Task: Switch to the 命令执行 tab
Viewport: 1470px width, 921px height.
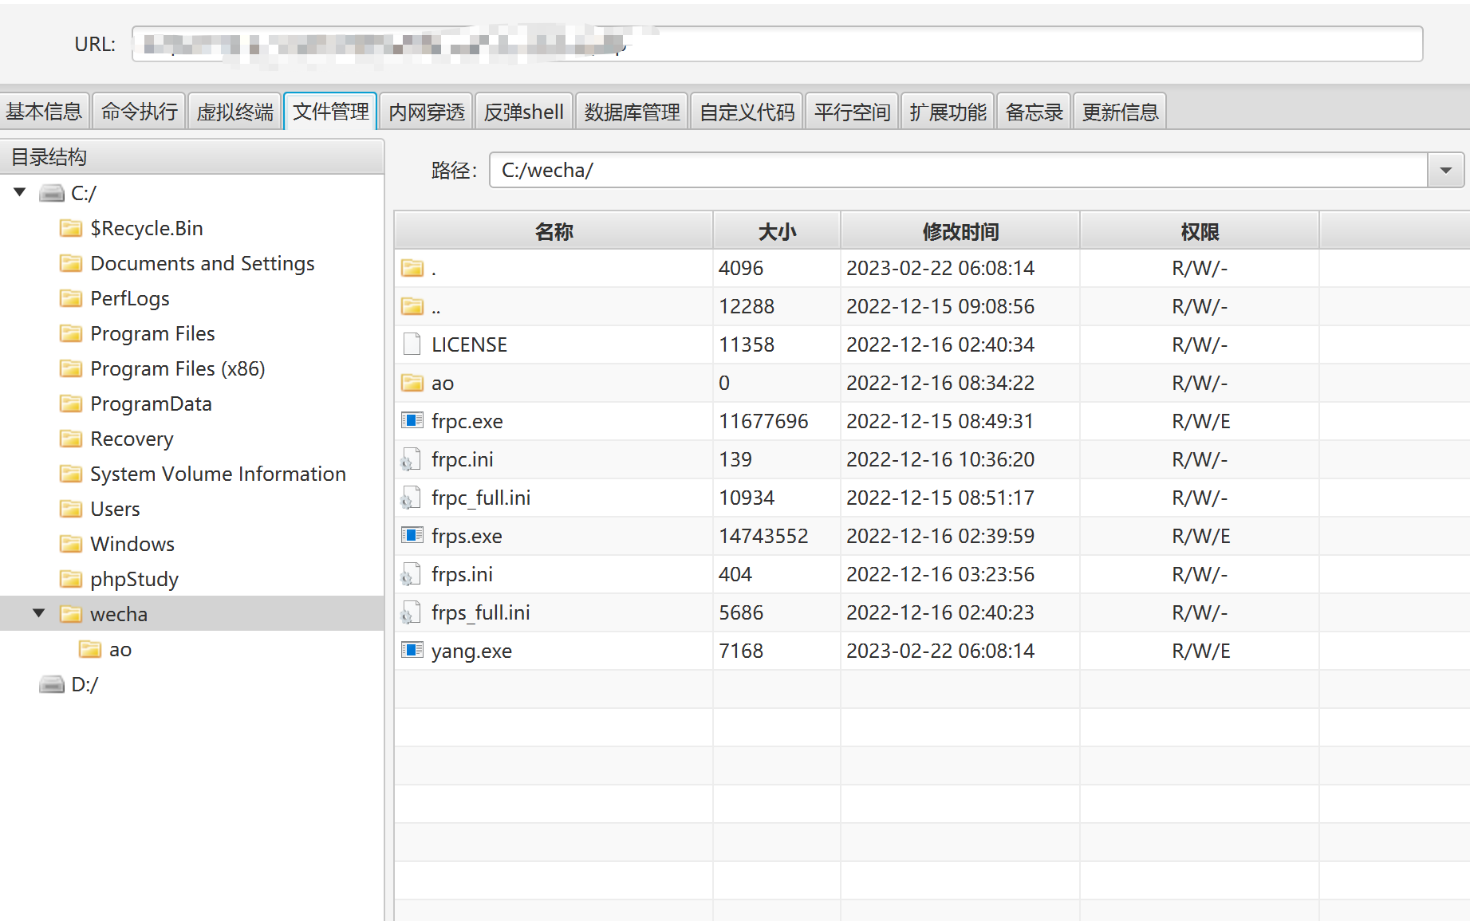Action: pyautogui.click(x=140, y=112)
